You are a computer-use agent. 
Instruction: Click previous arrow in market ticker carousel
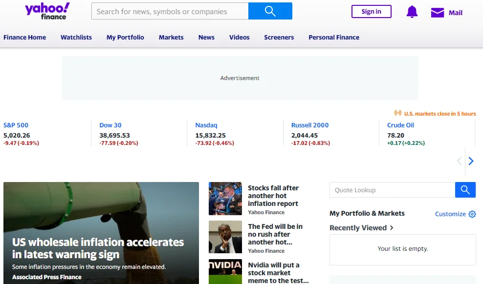pyautogui.click(x=459, y=161)
